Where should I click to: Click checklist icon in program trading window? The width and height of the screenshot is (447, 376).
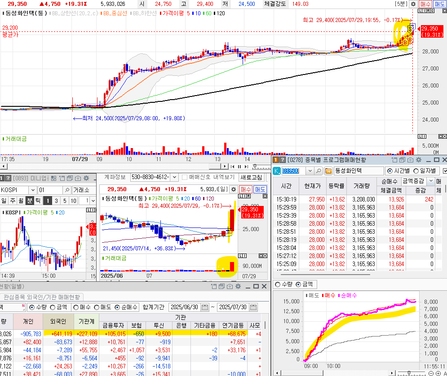(x=402, y=160)
